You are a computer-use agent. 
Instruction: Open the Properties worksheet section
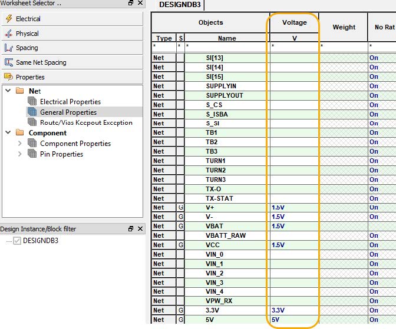coord(72,77)
